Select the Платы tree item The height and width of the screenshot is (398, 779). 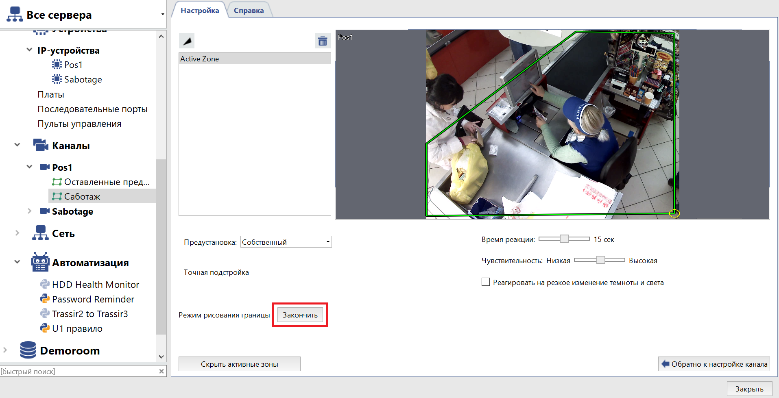pos(51,94)
